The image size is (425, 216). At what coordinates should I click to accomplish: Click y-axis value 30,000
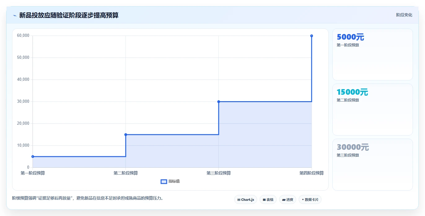[x=23, y=102]
